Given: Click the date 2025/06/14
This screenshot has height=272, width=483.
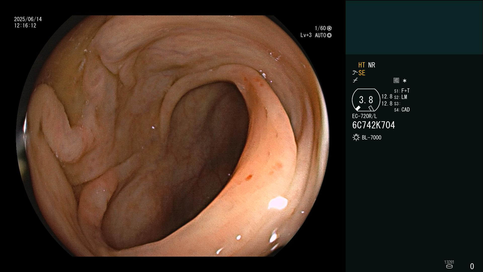Looking at the screenshot, I should (x=28, y=19).
